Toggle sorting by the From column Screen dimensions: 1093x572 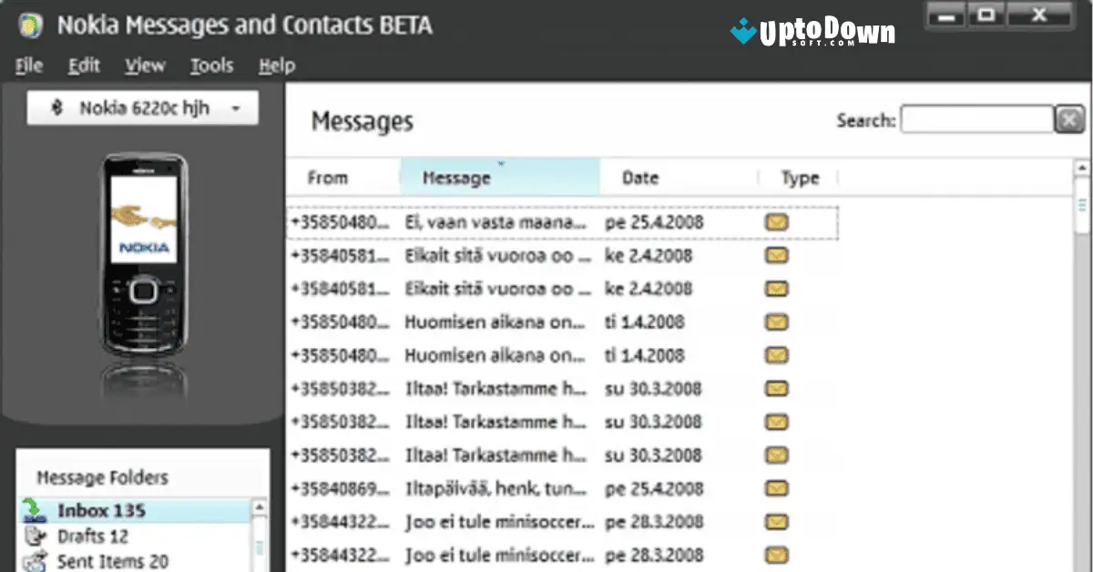point(328,178)
